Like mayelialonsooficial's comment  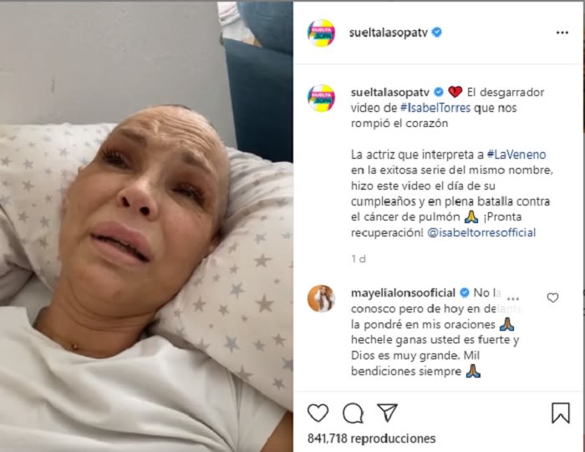coord(552,297)
